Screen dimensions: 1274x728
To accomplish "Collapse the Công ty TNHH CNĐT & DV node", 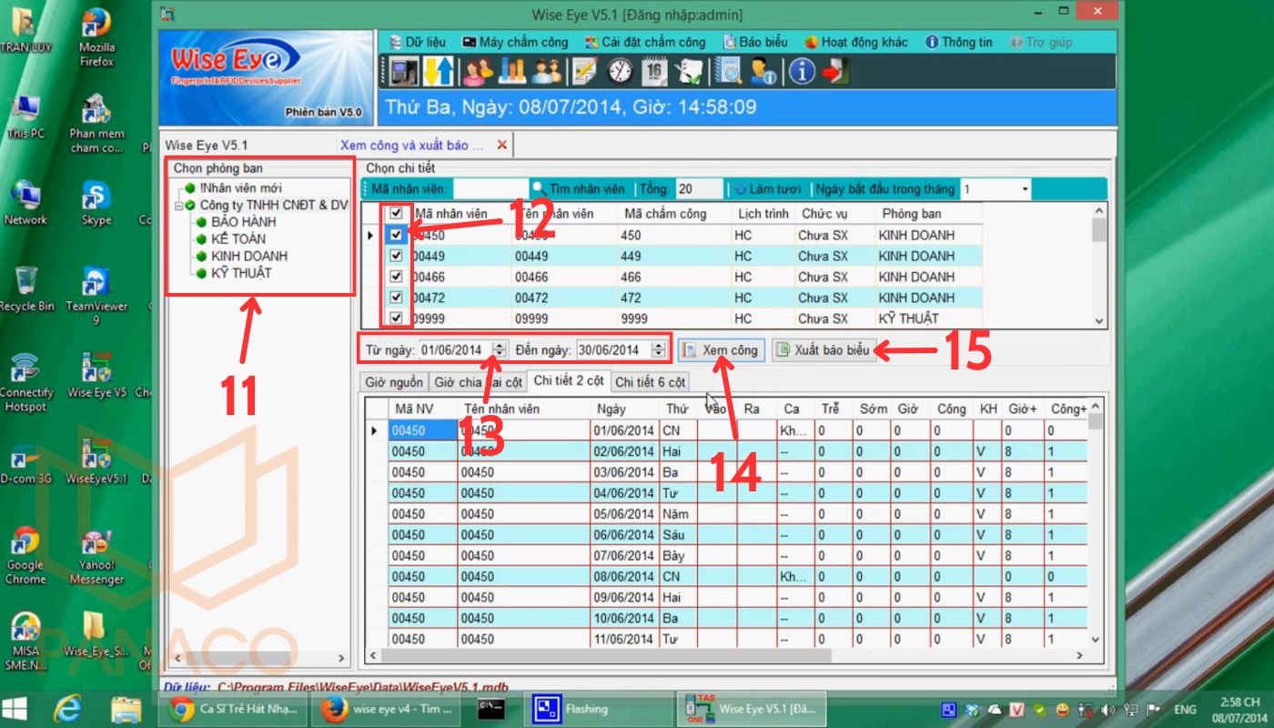I will [x=181, y=206].
